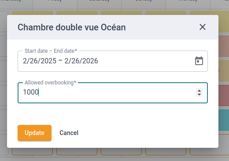Increase allowed overbooking with up arrow
Viewport: 229px width, 161px height.
[199, 91]
